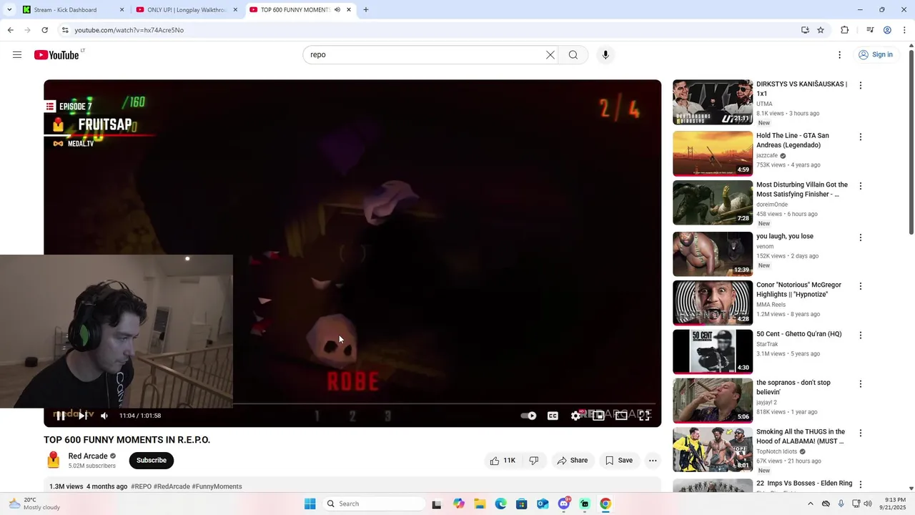Viewport: 915px width, 515px height.
Task: Open options for you laugh, you lose
Action: click(861, 237)
